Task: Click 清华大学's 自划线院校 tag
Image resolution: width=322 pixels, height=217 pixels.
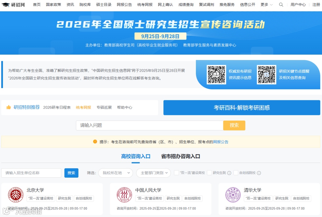Action: click(x=301, y=198)
